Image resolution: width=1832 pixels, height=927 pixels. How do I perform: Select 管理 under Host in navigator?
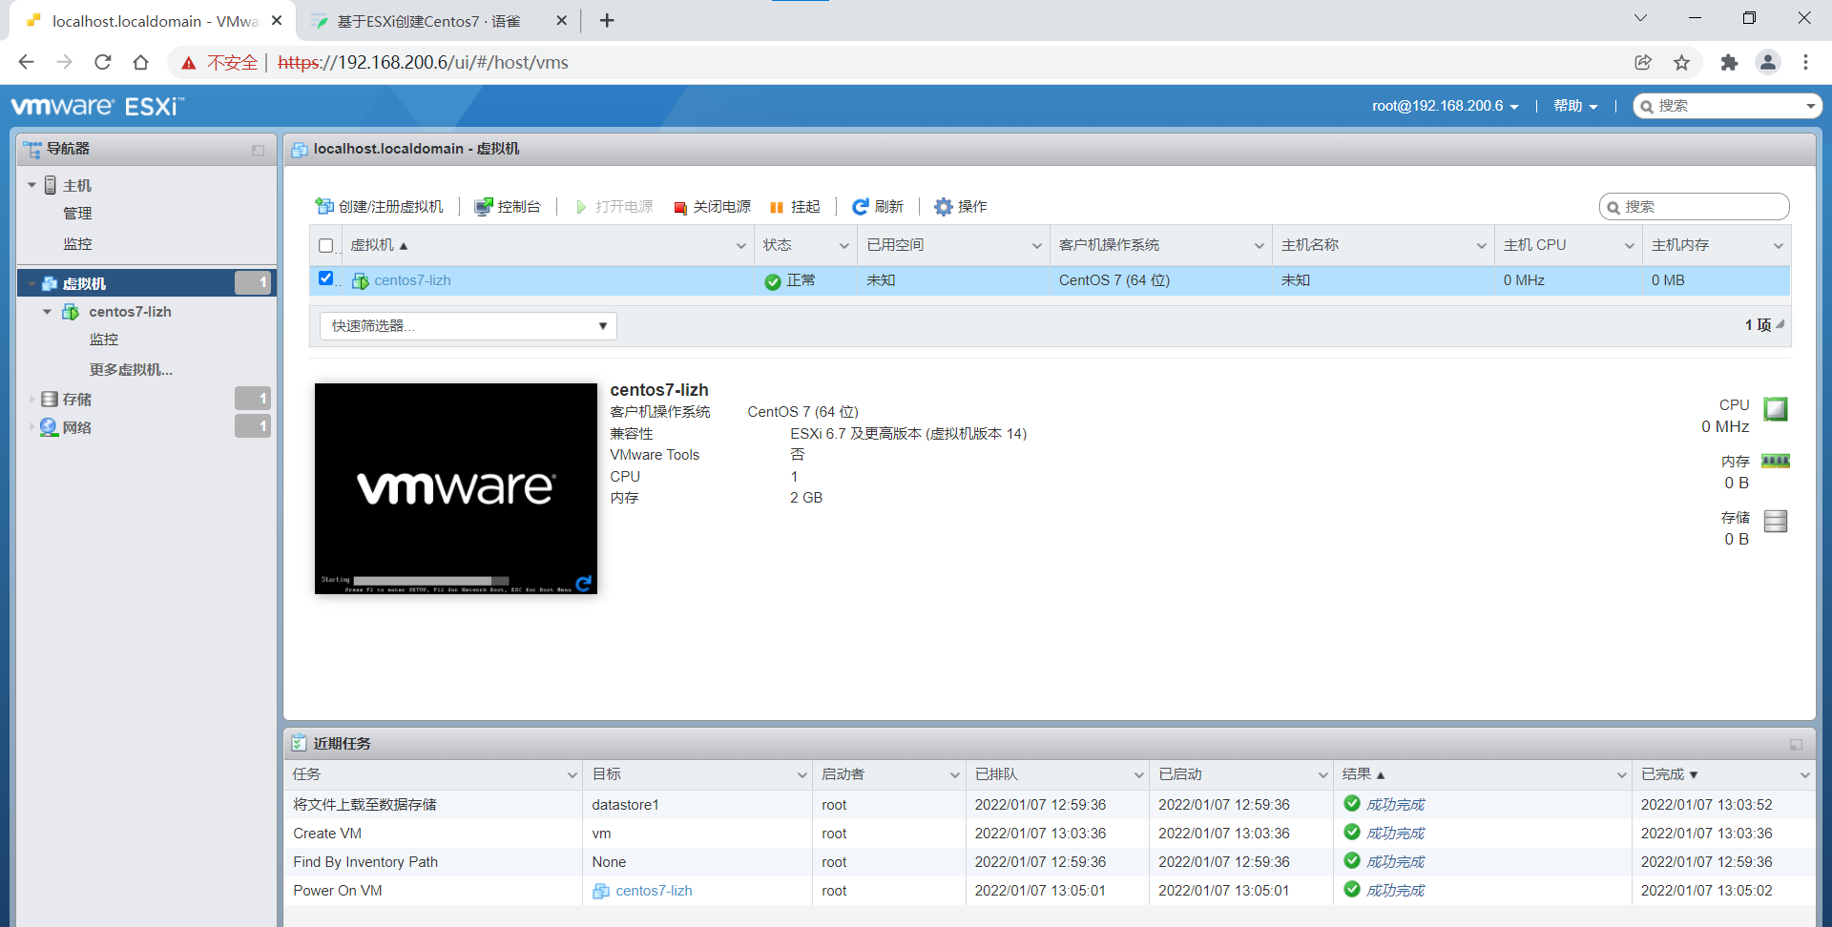pos(77,214)
